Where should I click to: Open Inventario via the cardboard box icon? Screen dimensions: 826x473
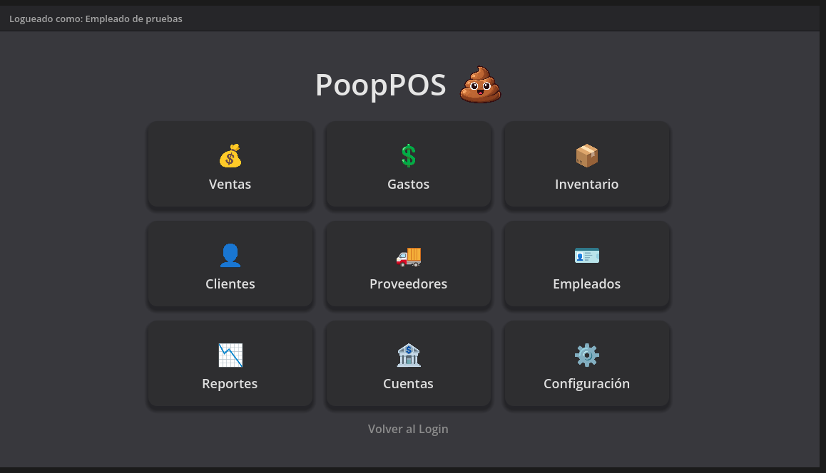(x=586, y=155)
